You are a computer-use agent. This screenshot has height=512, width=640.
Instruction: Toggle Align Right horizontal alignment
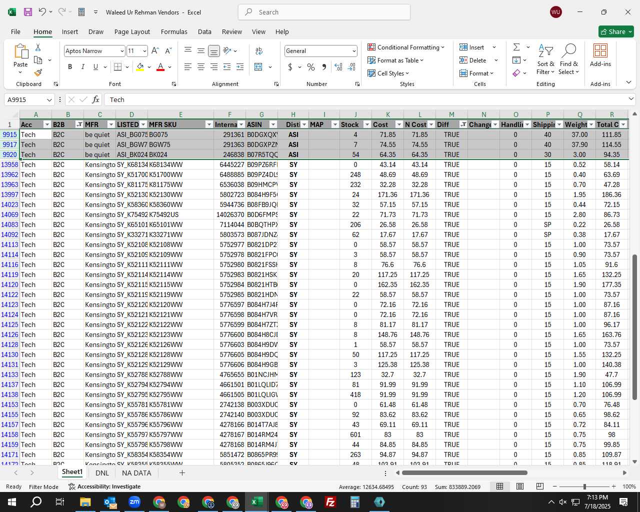tap(213, 66)
